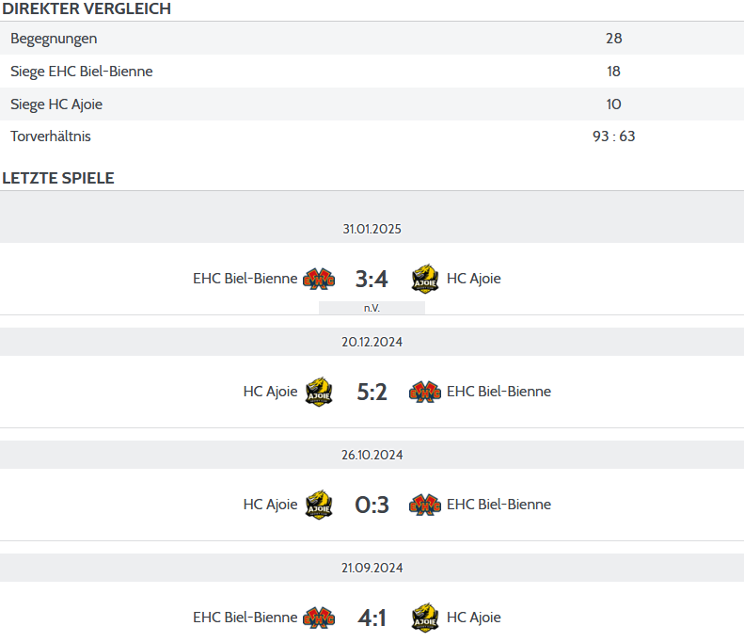Click the 31.01.2025 date header
Viewport: 744px width, 642px height.
(x=372, y=229)
